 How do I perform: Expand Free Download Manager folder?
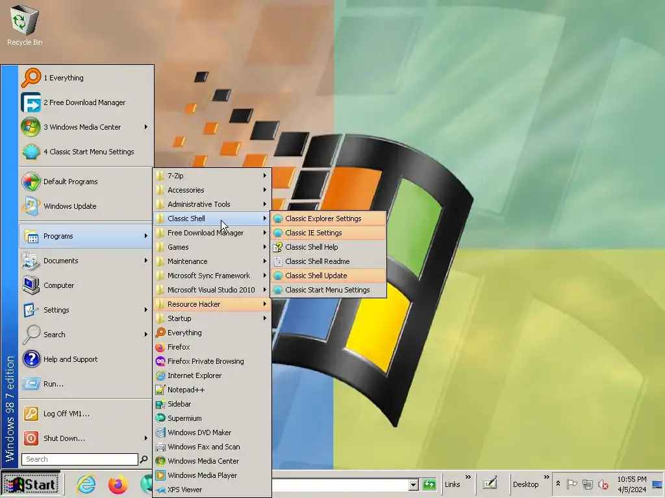point(212,233)
